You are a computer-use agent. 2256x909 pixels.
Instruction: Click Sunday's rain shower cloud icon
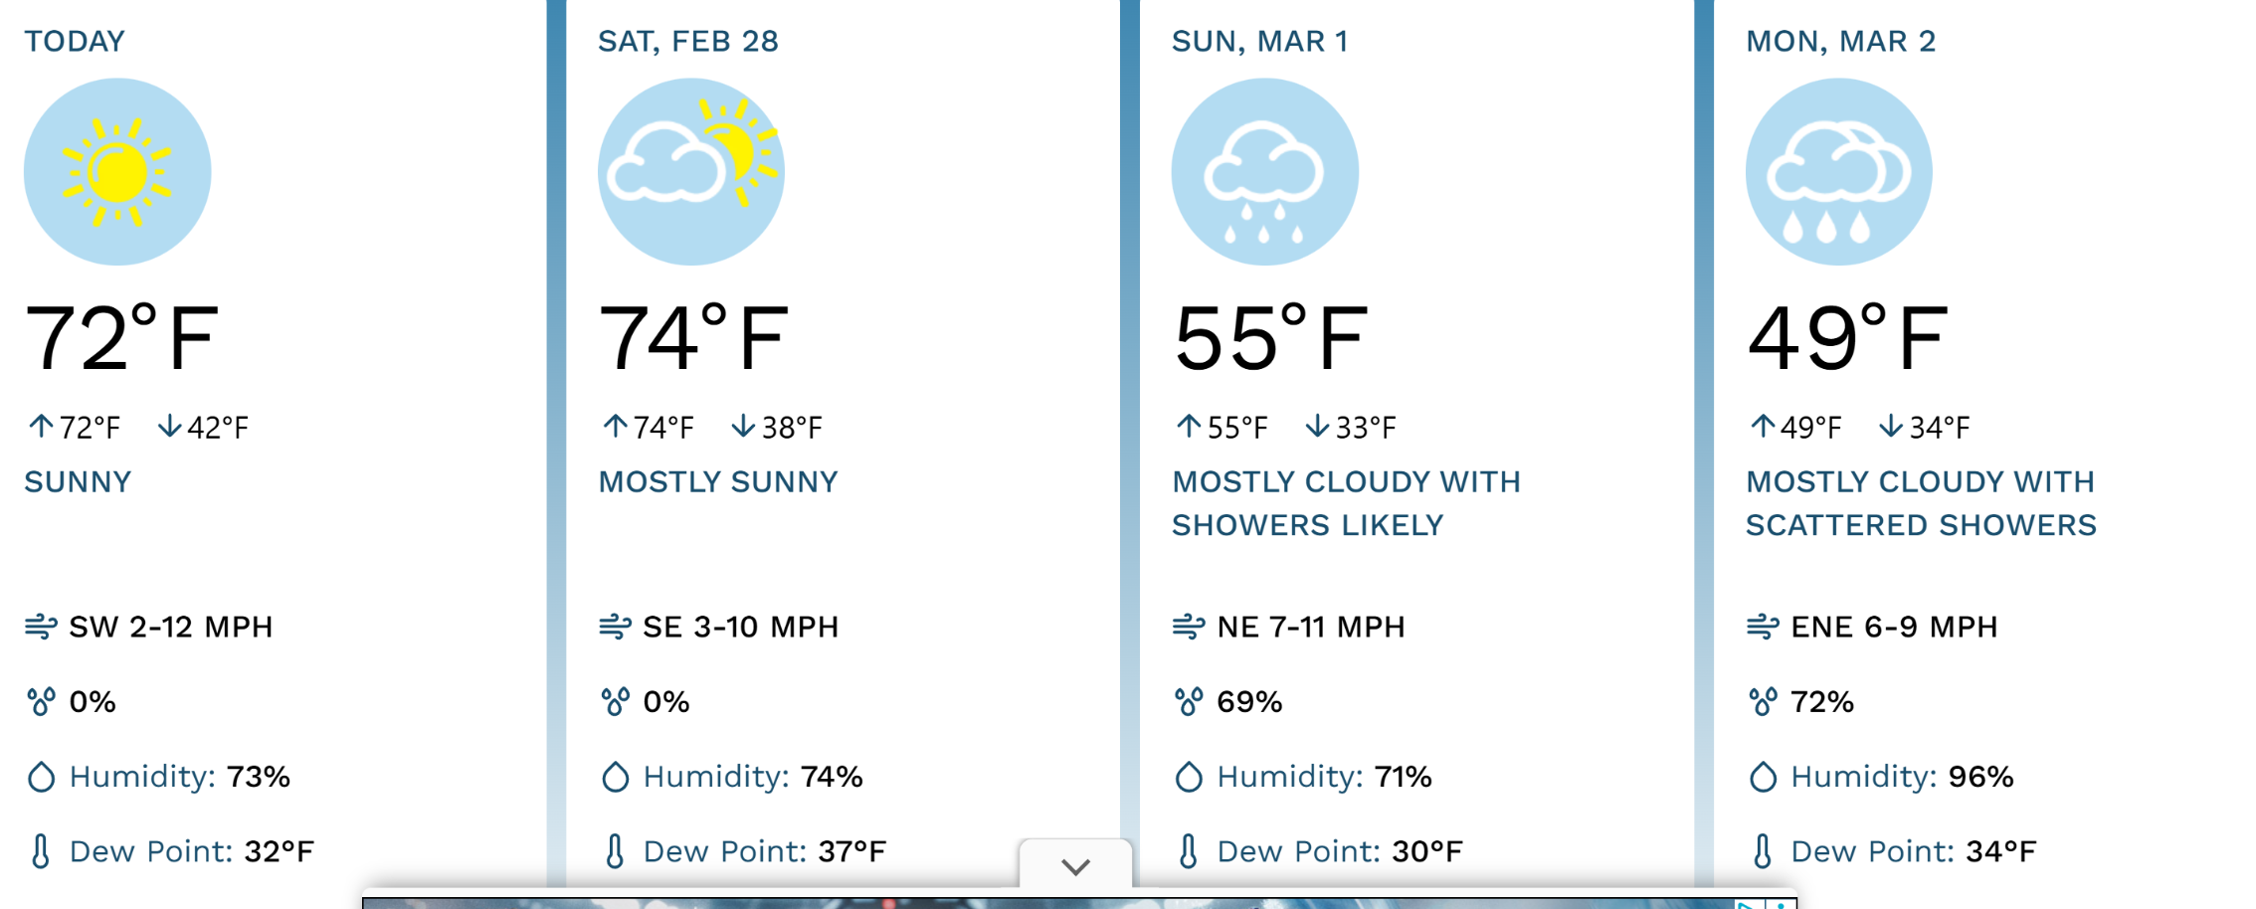click(1264, 172)
